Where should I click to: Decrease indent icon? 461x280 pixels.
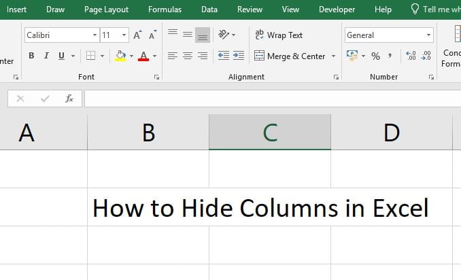coord(224,56)
